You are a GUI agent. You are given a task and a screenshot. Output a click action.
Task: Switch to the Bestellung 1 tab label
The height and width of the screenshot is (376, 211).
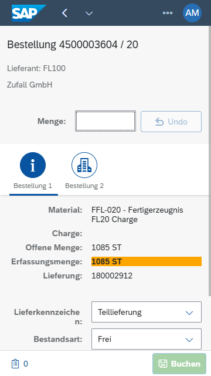click(33, 186)
